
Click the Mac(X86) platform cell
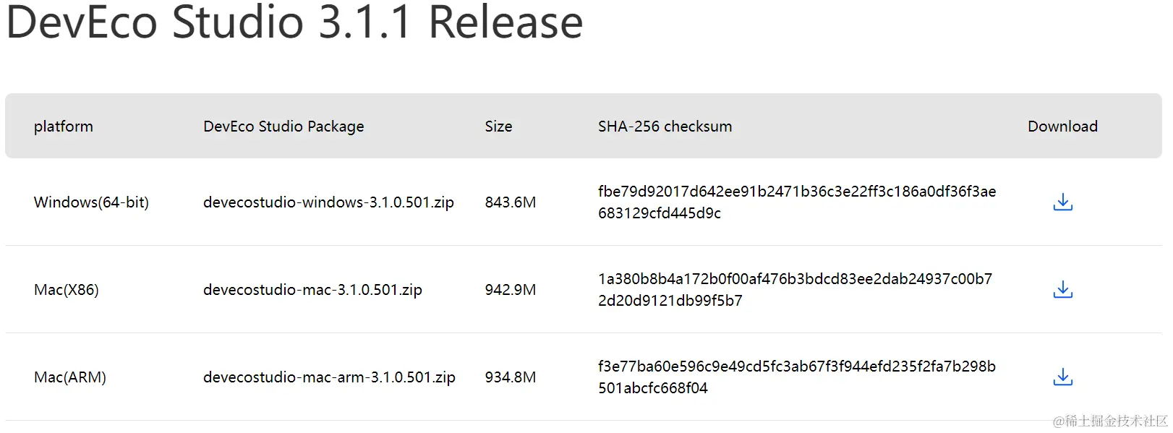point(67,290)
